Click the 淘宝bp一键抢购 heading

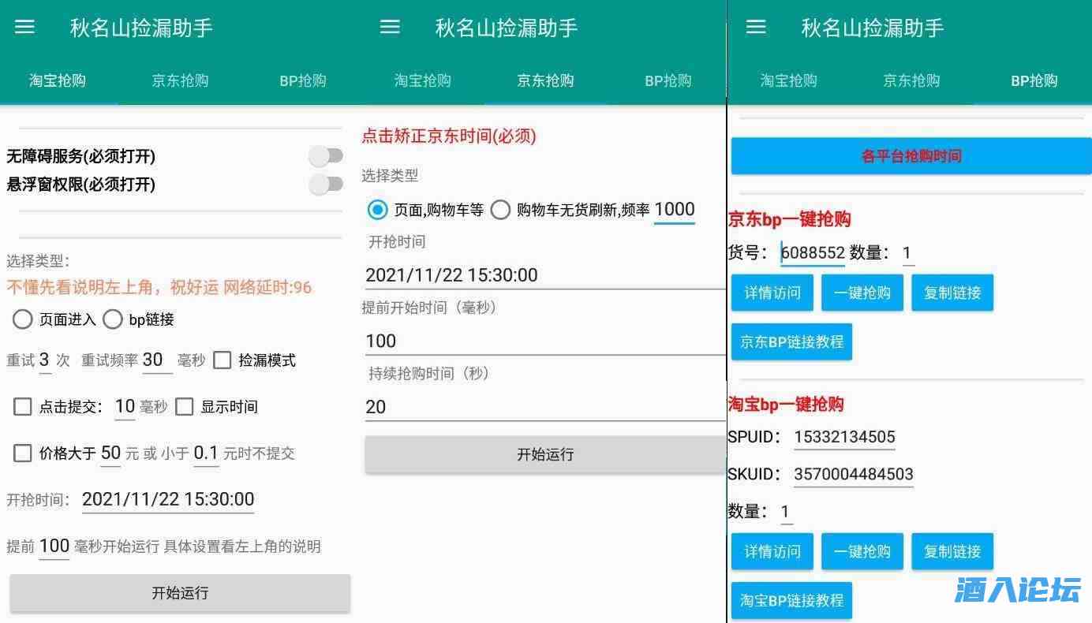[x=786, y=405]
